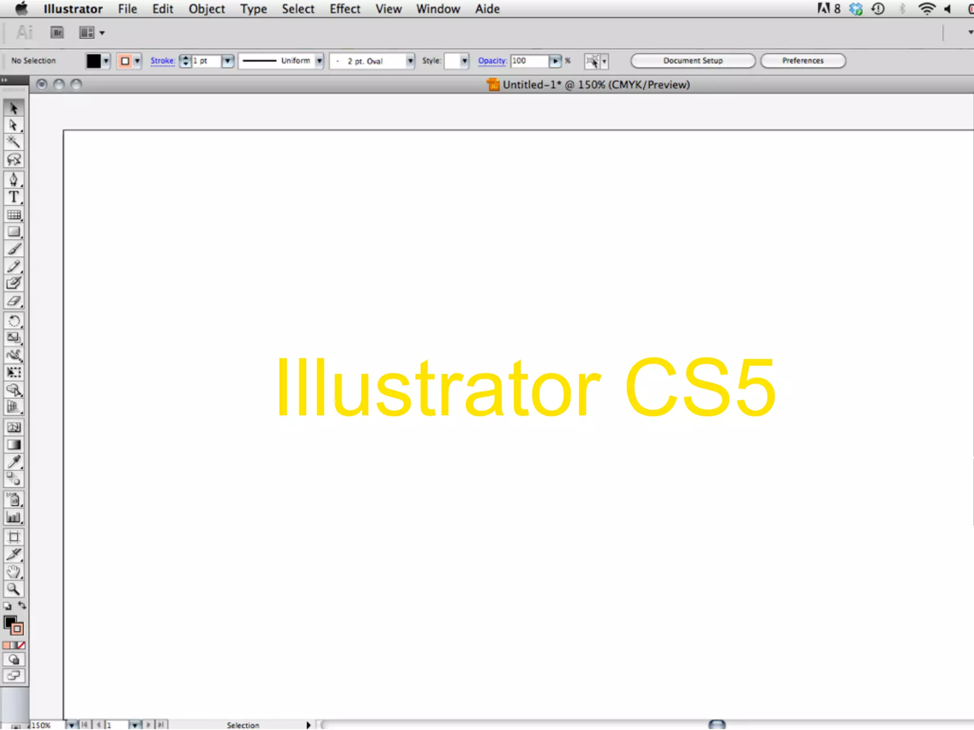This screenshot has width=974, height=730.
Task: Expand the Uniform width profile dropdown
Action: coord(320,61)
